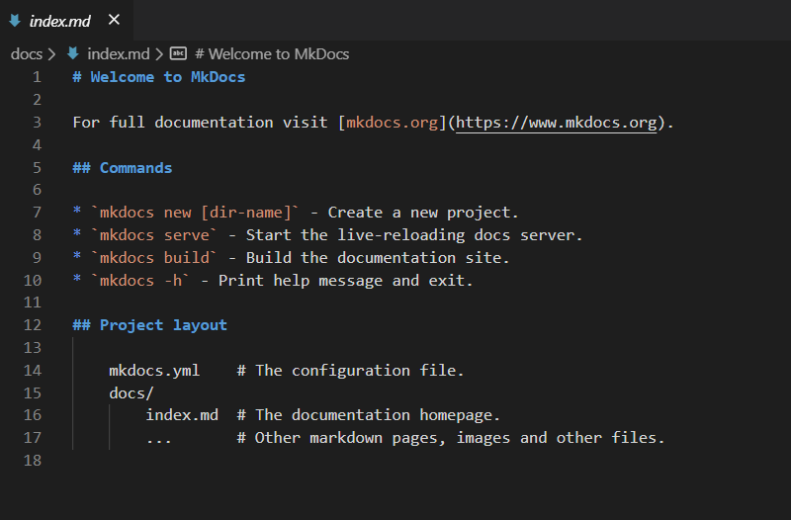Click '# Other markdown pages, images' comment text
This screenshot has width=791, height=520.
[374, 438]
